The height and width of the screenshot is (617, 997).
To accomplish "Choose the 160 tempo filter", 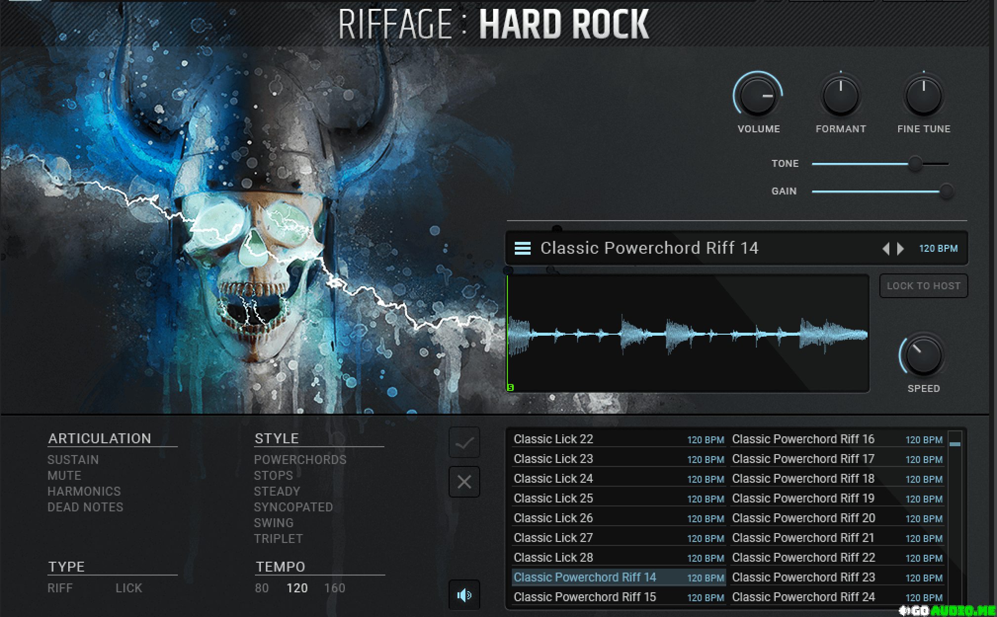I will point(335,588).
